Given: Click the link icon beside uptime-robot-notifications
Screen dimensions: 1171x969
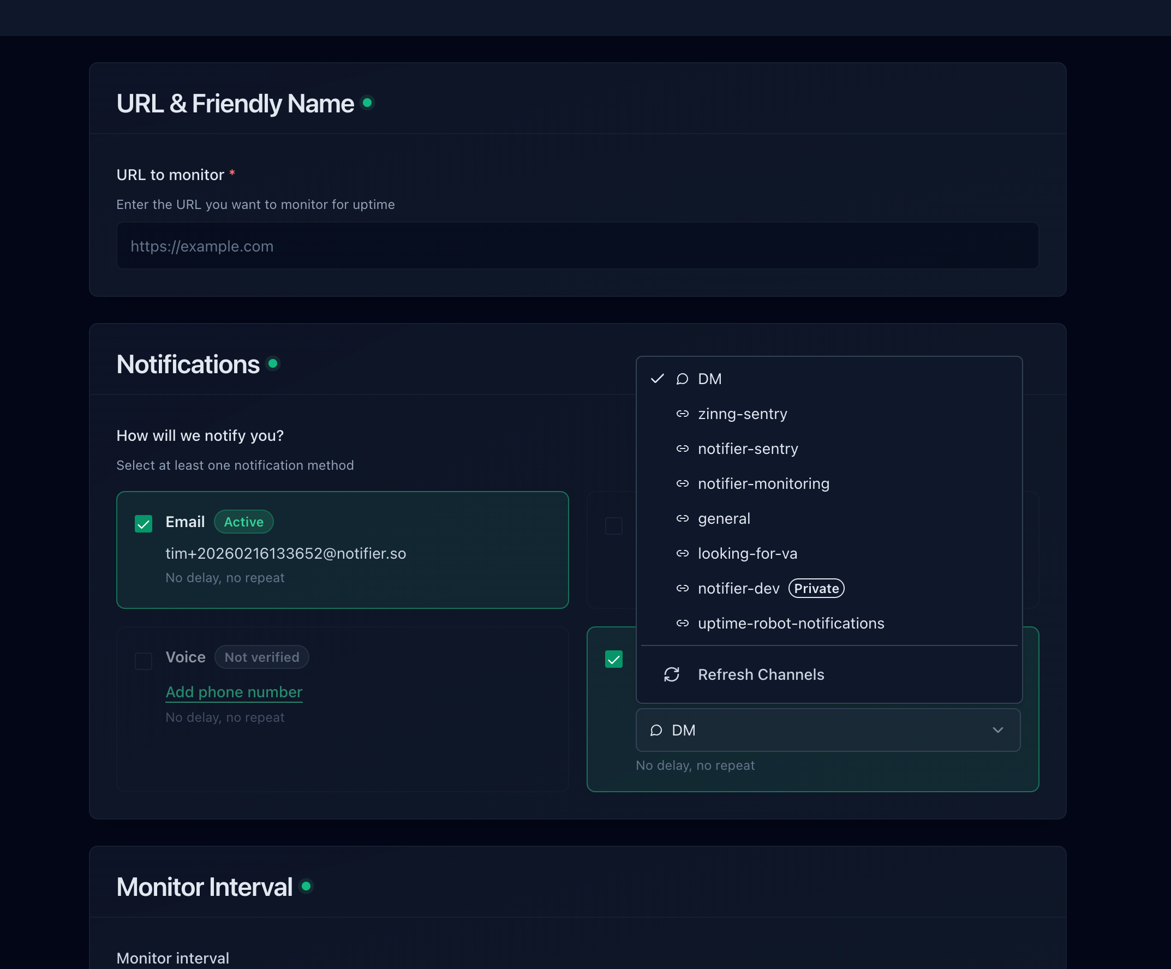Looking at the screenshot, I should pos(682,623).
